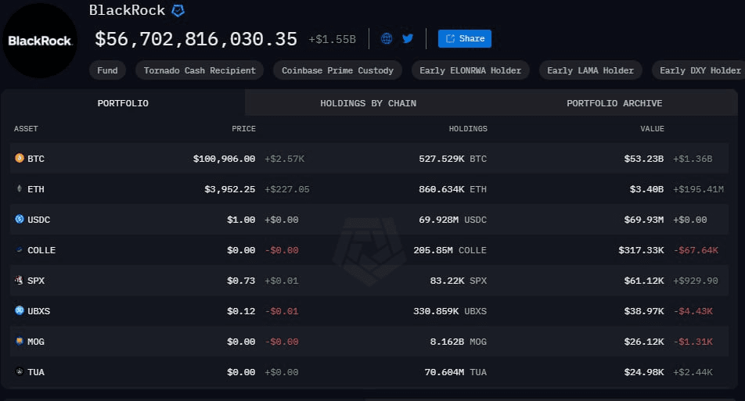The height and width of the screenshot is (401, 745).
Task: Sort by the Value column header
Action: coord(652,129)
